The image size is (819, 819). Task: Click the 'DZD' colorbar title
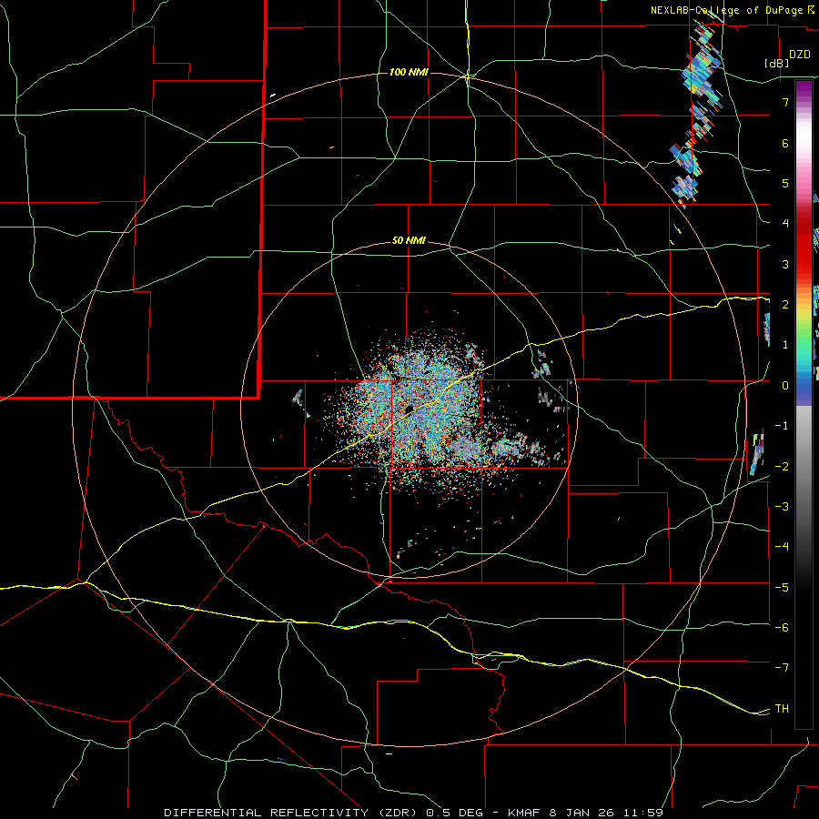click(799, 54)
